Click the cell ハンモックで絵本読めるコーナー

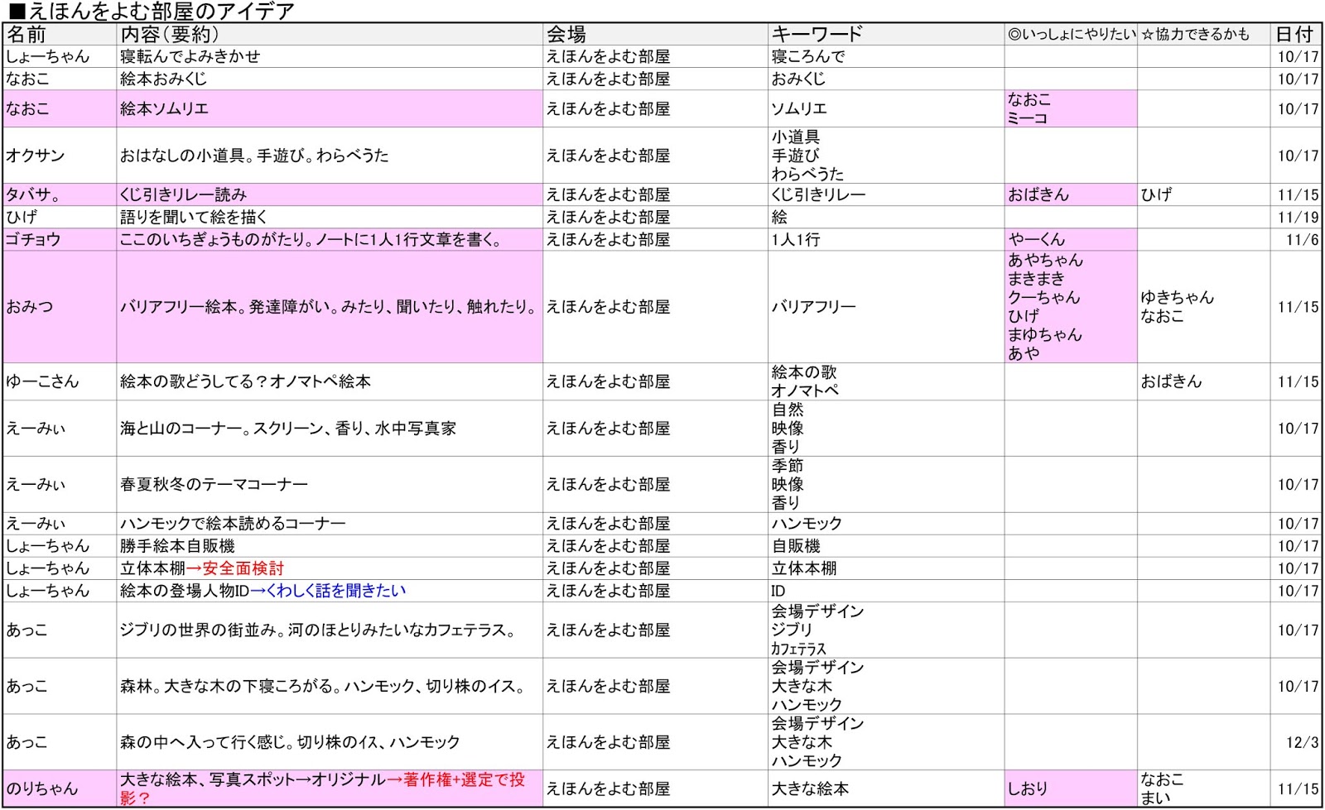click(330, 524)
